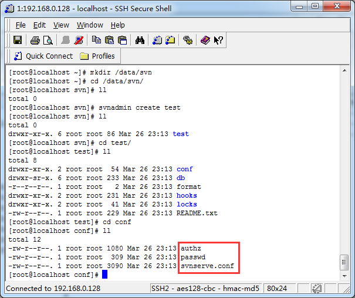Image resolution: width=355 pixels, height=298 pixels.
Task: Click the Copy icon
Action: tap(96, 40)
